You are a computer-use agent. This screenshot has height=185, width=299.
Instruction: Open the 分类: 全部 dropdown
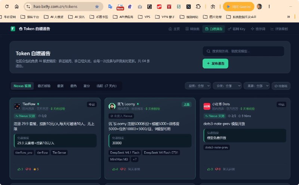pos(227,86)
